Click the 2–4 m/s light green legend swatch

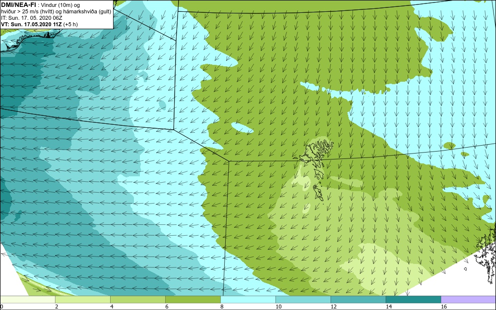pos(82,300)
